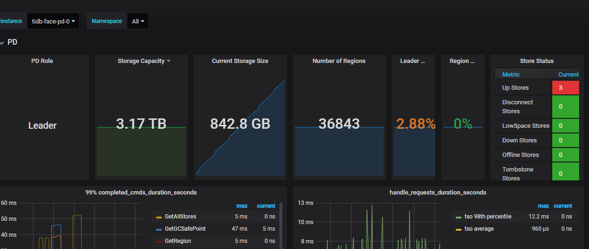The height and width of the screenshot is (249, 589).
Task: Open the Namespace dropdown set to All
Action: 138,21
